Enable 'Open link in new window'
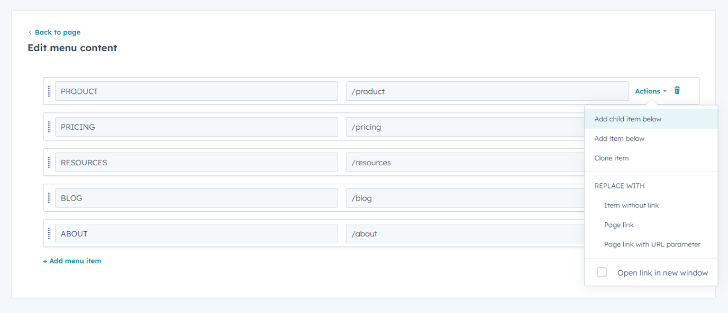The height and width of the screenshot is (313, 728). pos(602,272)
